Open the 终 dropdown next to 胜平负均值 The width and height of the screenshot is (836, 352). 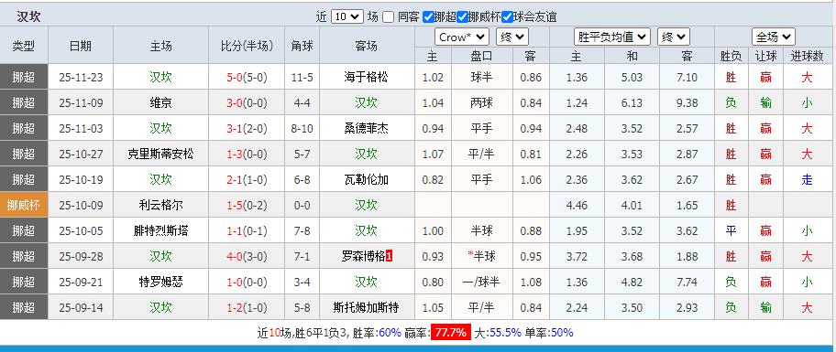[x=674, y=37]
